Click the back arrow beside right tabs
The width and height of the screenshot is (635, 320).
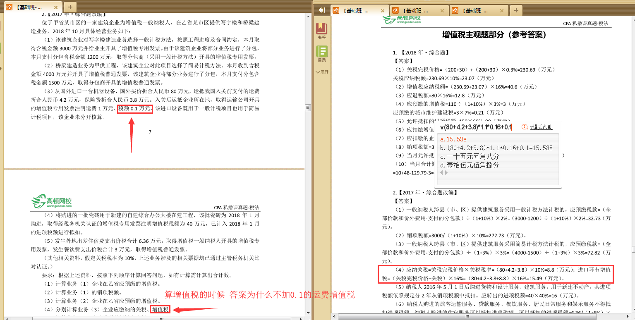coord(321,10)
